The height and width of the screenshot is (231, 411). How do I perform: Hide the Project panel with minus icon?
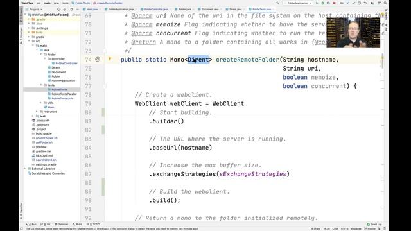(77, 9)
